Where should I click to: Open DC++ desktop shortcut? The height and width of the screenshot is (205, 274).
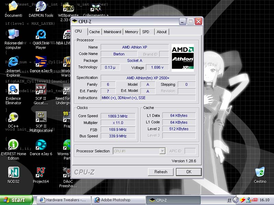[13, 117]
